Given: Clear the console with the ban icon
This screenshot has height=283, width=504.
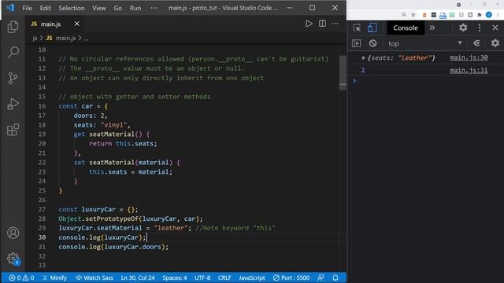Looking at the screenshot, I should (x=372, y=43).
